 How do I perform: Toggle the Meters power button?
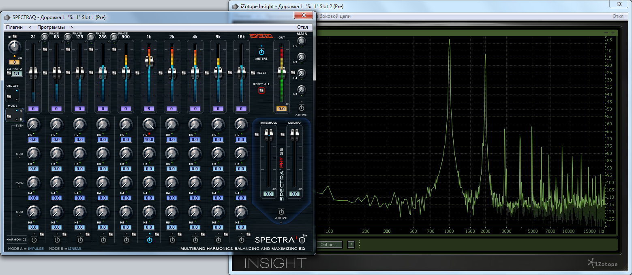point(261,52)
